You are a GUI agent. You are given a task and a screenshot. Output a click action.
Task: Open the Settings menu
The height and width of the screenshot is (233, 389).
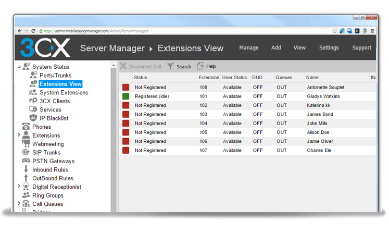[329, 48]
